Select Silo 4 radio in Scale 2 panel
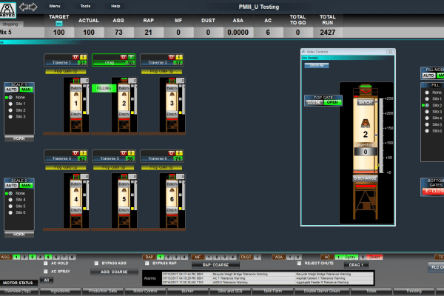The height and width of the screenshot is (296, 444). [10, 200]
